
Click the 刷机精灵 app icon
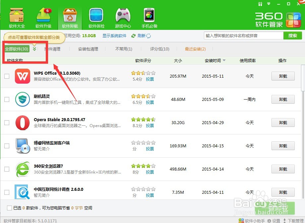tap(23, 99)
